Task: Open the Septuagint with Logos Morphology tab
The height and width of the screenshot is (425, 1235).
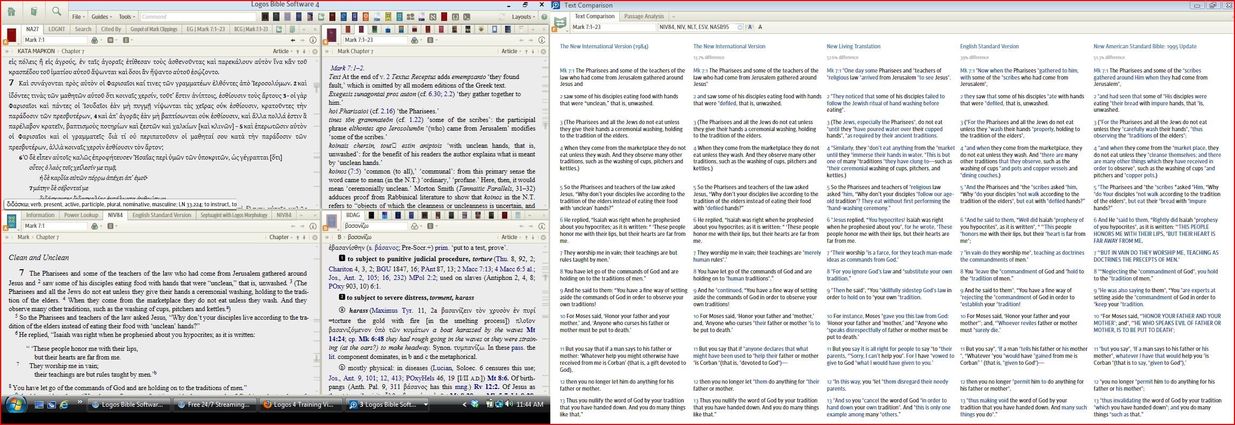Action: point(234,215)
